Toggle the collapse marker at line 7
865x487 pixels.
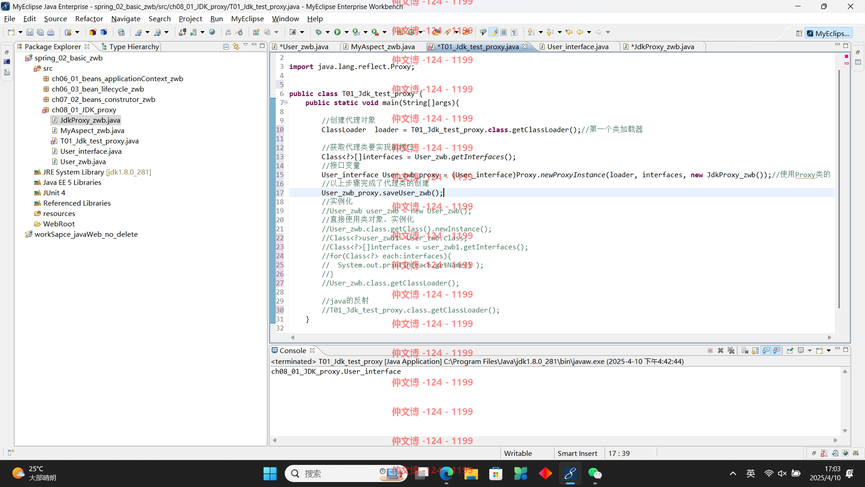pyautogui.click(x=286, y=102)
